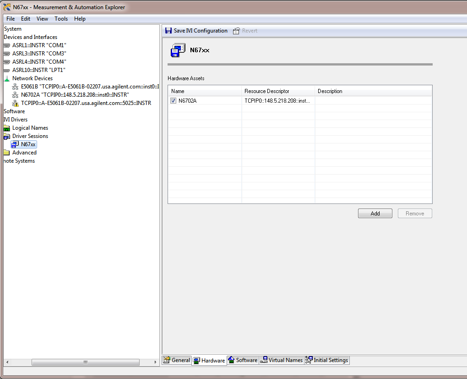The image size is (467, 379).
Task: Click the Network Devices tree icon
Action: 6,78
